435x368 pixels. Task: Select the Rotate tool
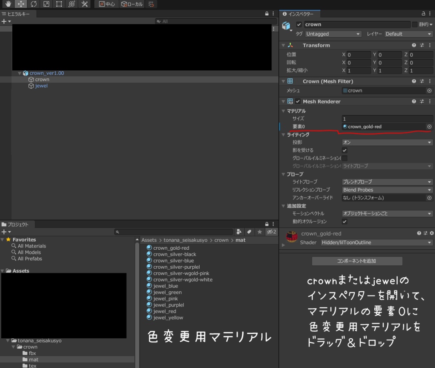pos(34,4)
